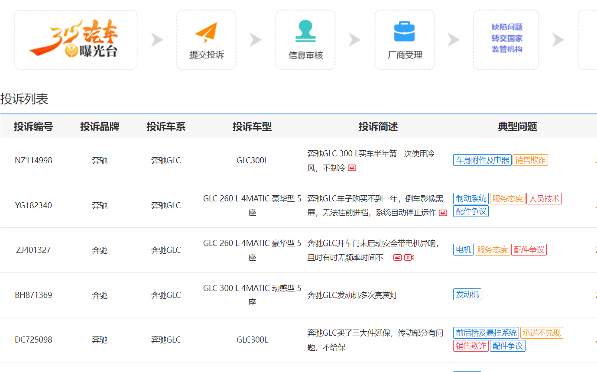The height and width of the screenshot is (372, 597).
Task: Select 配件争议 tag in DC725098 row
Action: coord(508,346)
